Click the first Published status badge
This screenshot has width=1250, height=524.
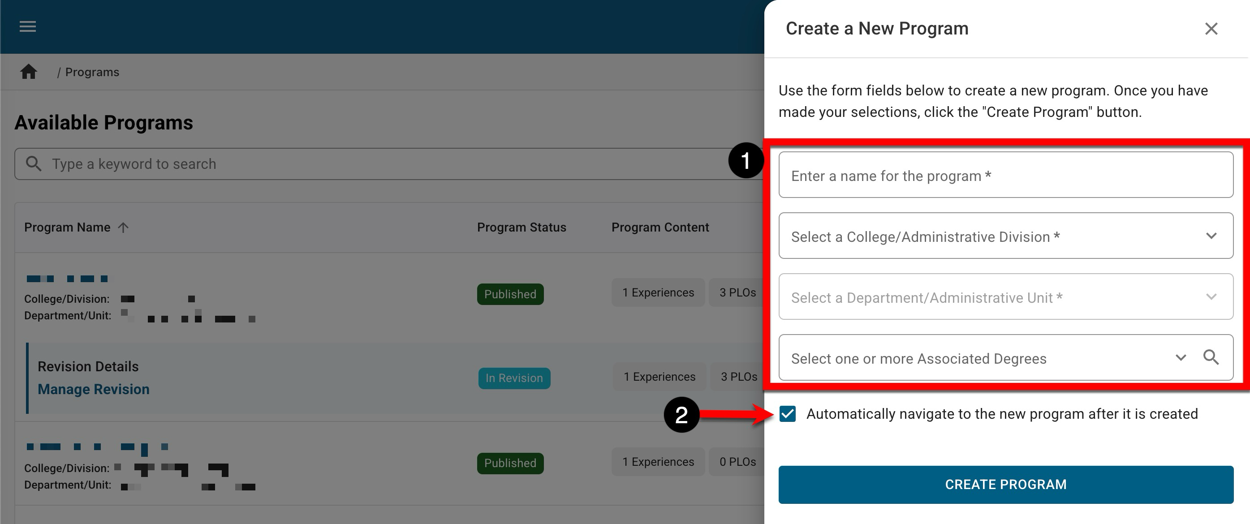click(x=510, y=294)
